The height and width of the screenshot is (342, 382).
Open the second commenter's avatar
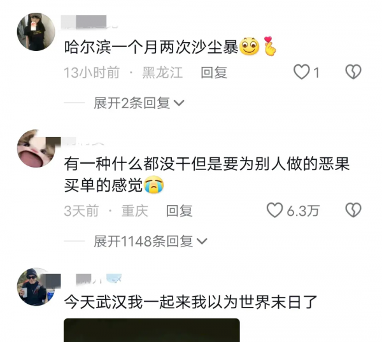pyautogui.click(x=36, y=148)
